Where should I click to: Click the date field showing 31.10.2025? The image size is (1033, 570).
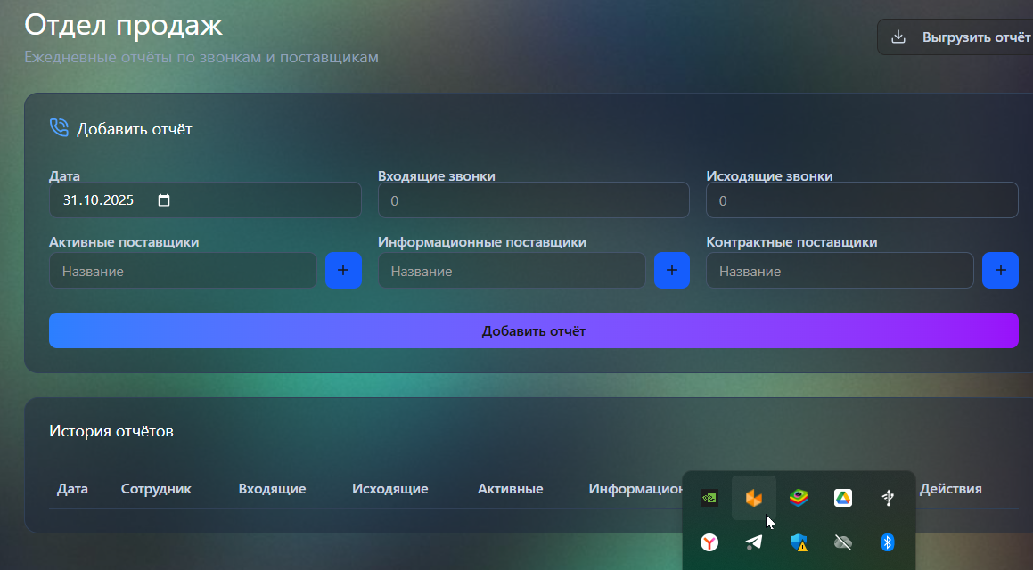click(205, 200)
